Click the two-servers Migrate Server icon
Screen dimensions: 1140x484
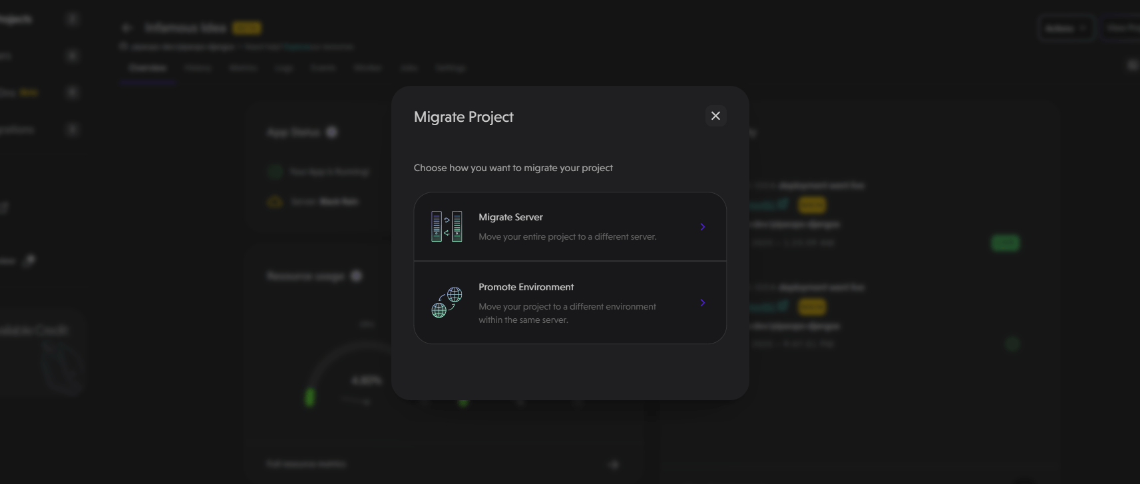[447, 227]
